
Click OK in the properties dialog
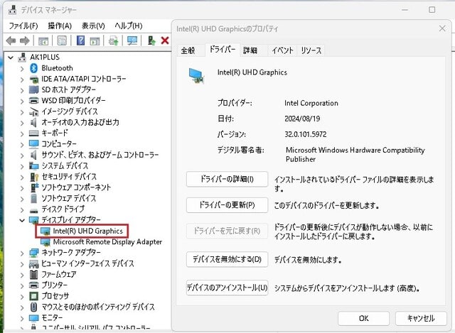click(x=363, y=319)
